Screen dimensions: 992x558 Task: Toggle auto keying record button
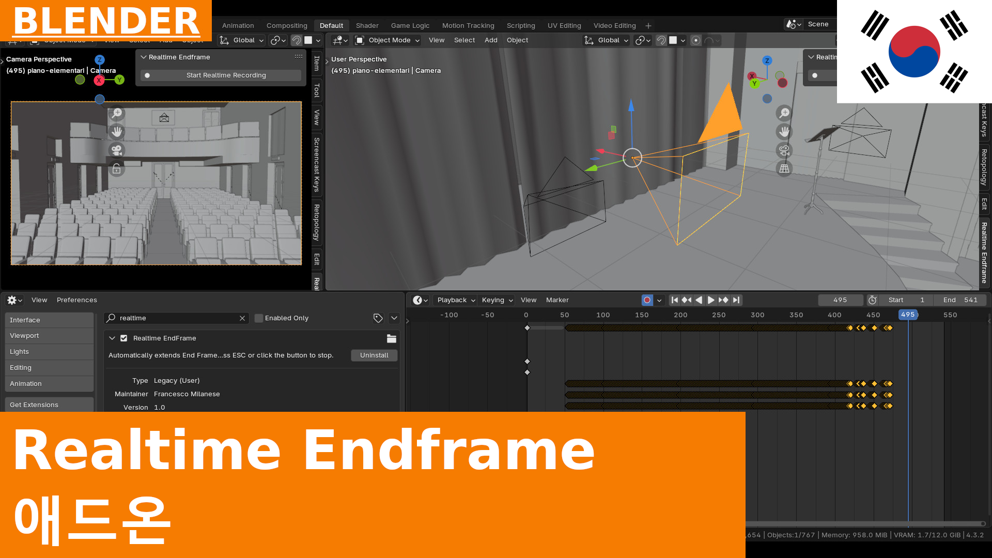click(647, 300)
